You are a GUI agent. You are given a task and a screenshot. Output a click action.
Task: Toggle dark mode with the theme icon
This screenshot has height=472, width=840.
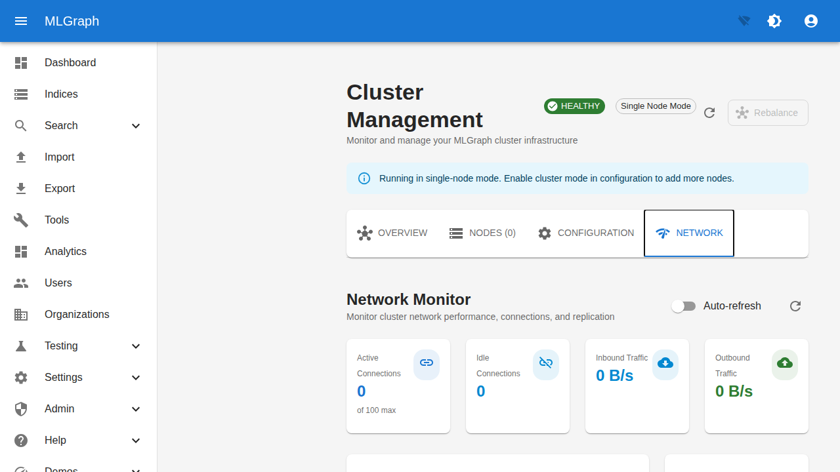click(x=774, y=21)
